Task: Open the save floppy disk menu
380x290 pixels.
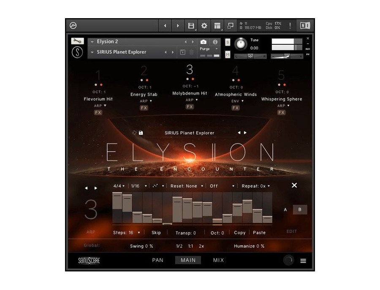Action: click(191, 25)
